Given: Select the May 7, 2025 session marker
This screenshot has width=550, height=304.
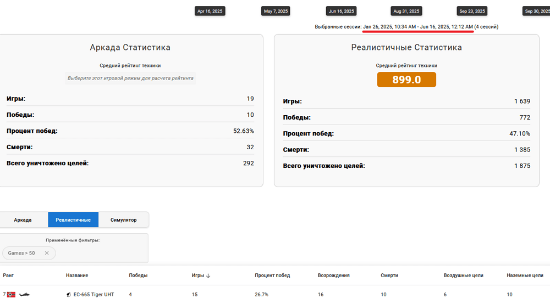Looking at the screenshot, I should [x=276, y=11].
